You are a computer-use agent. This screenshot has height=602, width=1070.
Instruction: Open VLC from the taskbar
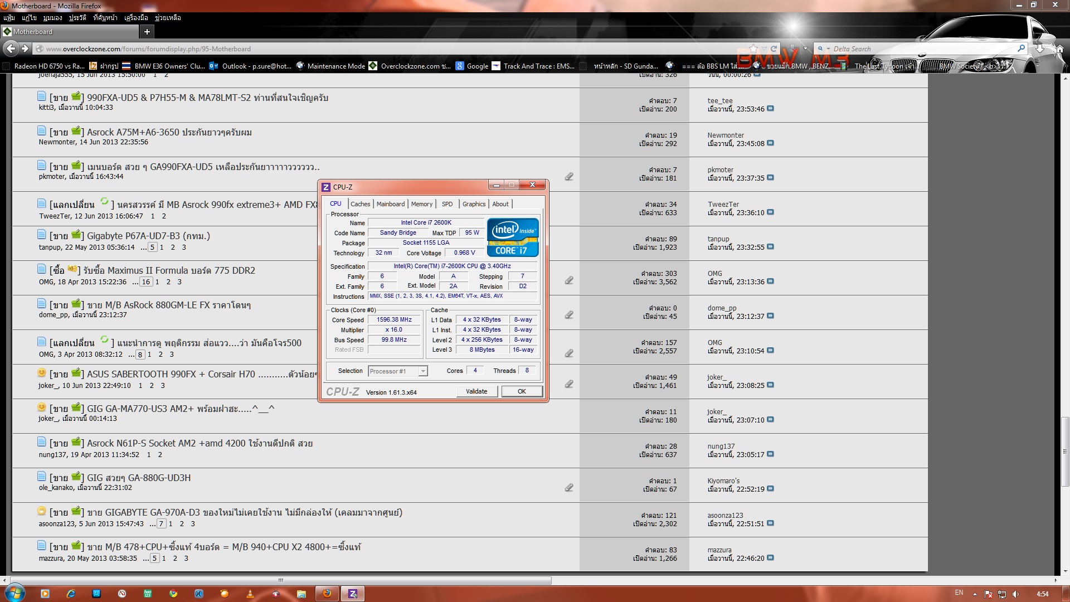250,594
